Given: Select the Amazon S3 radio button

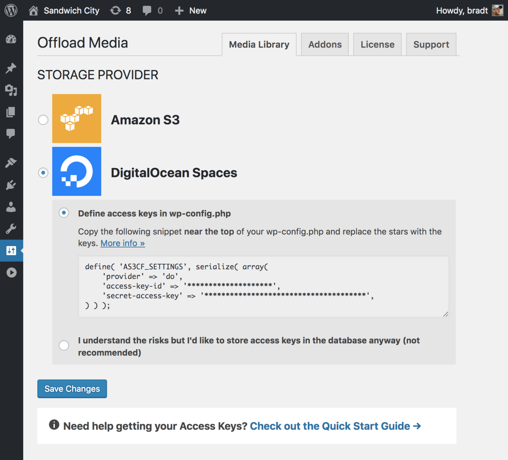Looking at the screenshot, I should pos(43,120).
